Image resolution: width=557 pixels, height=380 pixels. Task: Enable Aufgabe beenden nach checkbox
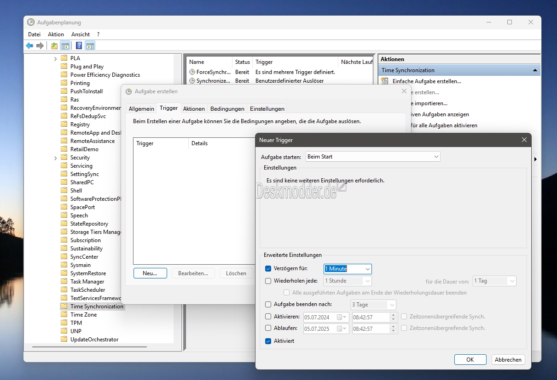coord(268,305)
